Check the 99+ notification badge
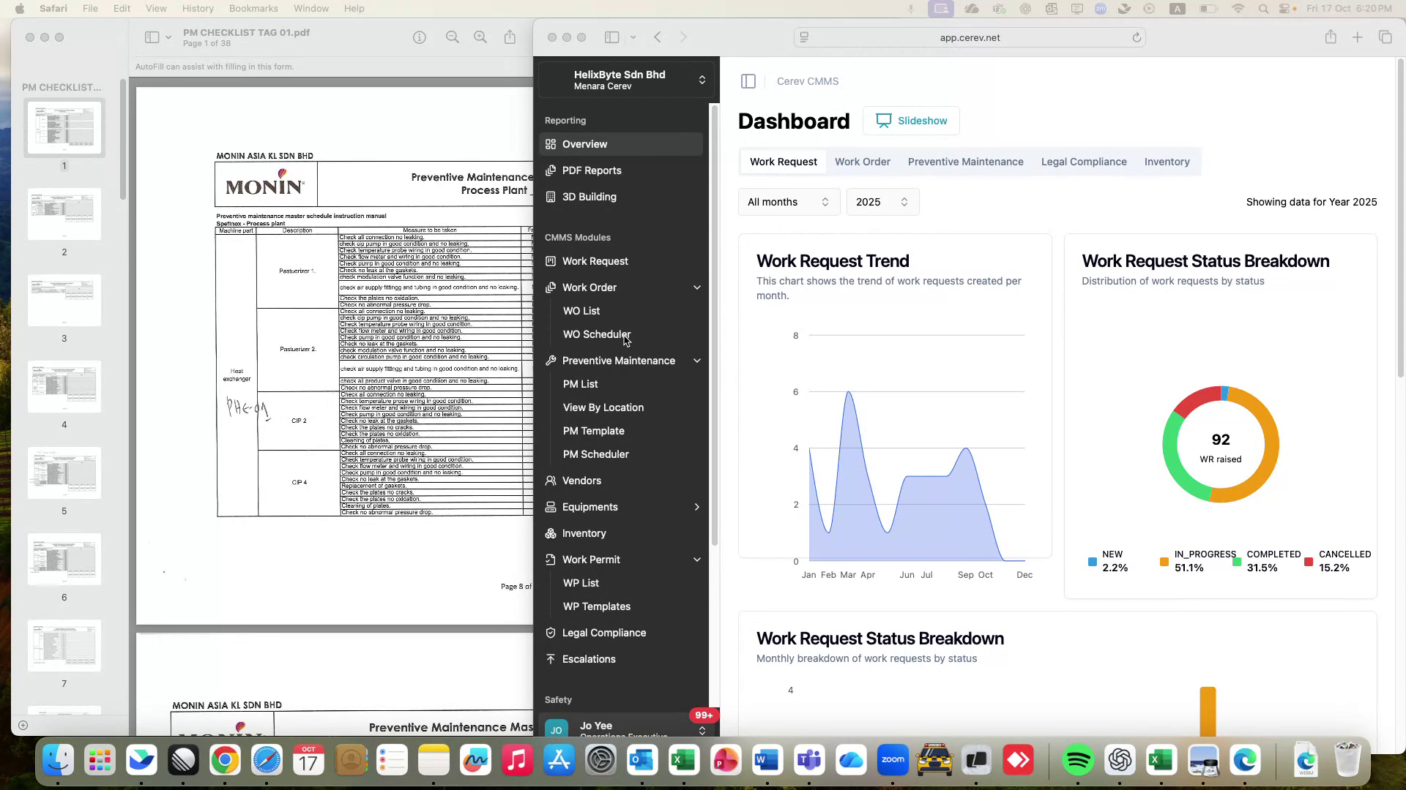The width and height of the screenshot is (1406, 790). tap(704, 715)
